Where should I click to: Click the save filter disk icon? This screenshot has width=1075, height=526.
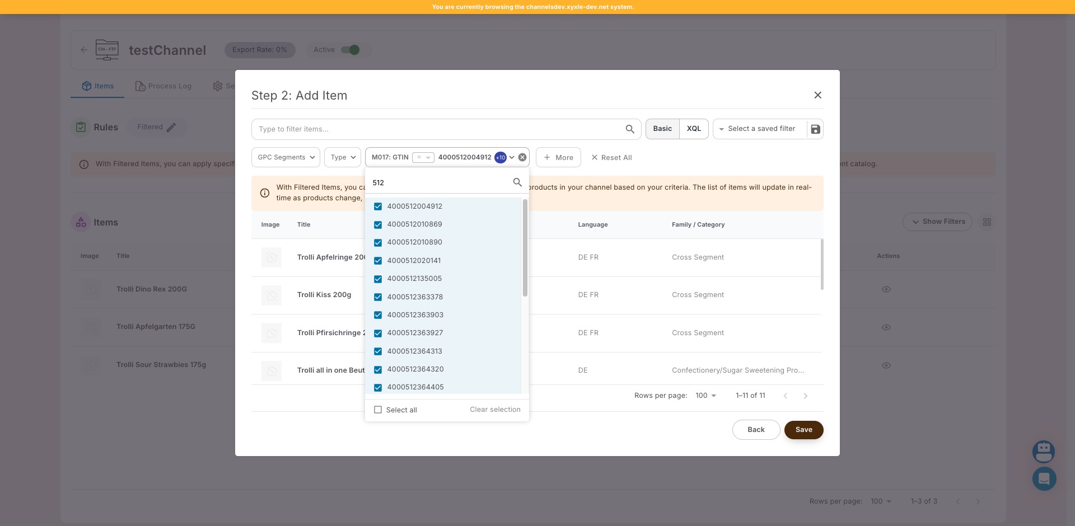click(815, 129)
